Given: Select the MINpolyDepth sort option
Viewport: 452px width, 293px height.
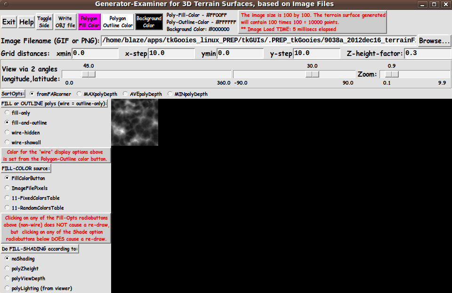Looking at the screenshot, I should click(x=187, y=94).
